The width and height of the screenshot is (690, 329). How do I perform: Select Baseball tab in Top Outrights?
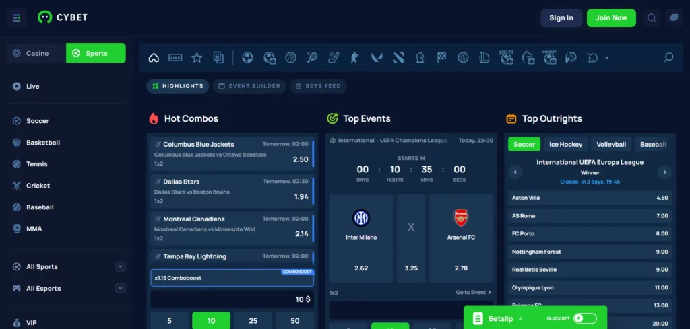[x=654, y=144]
